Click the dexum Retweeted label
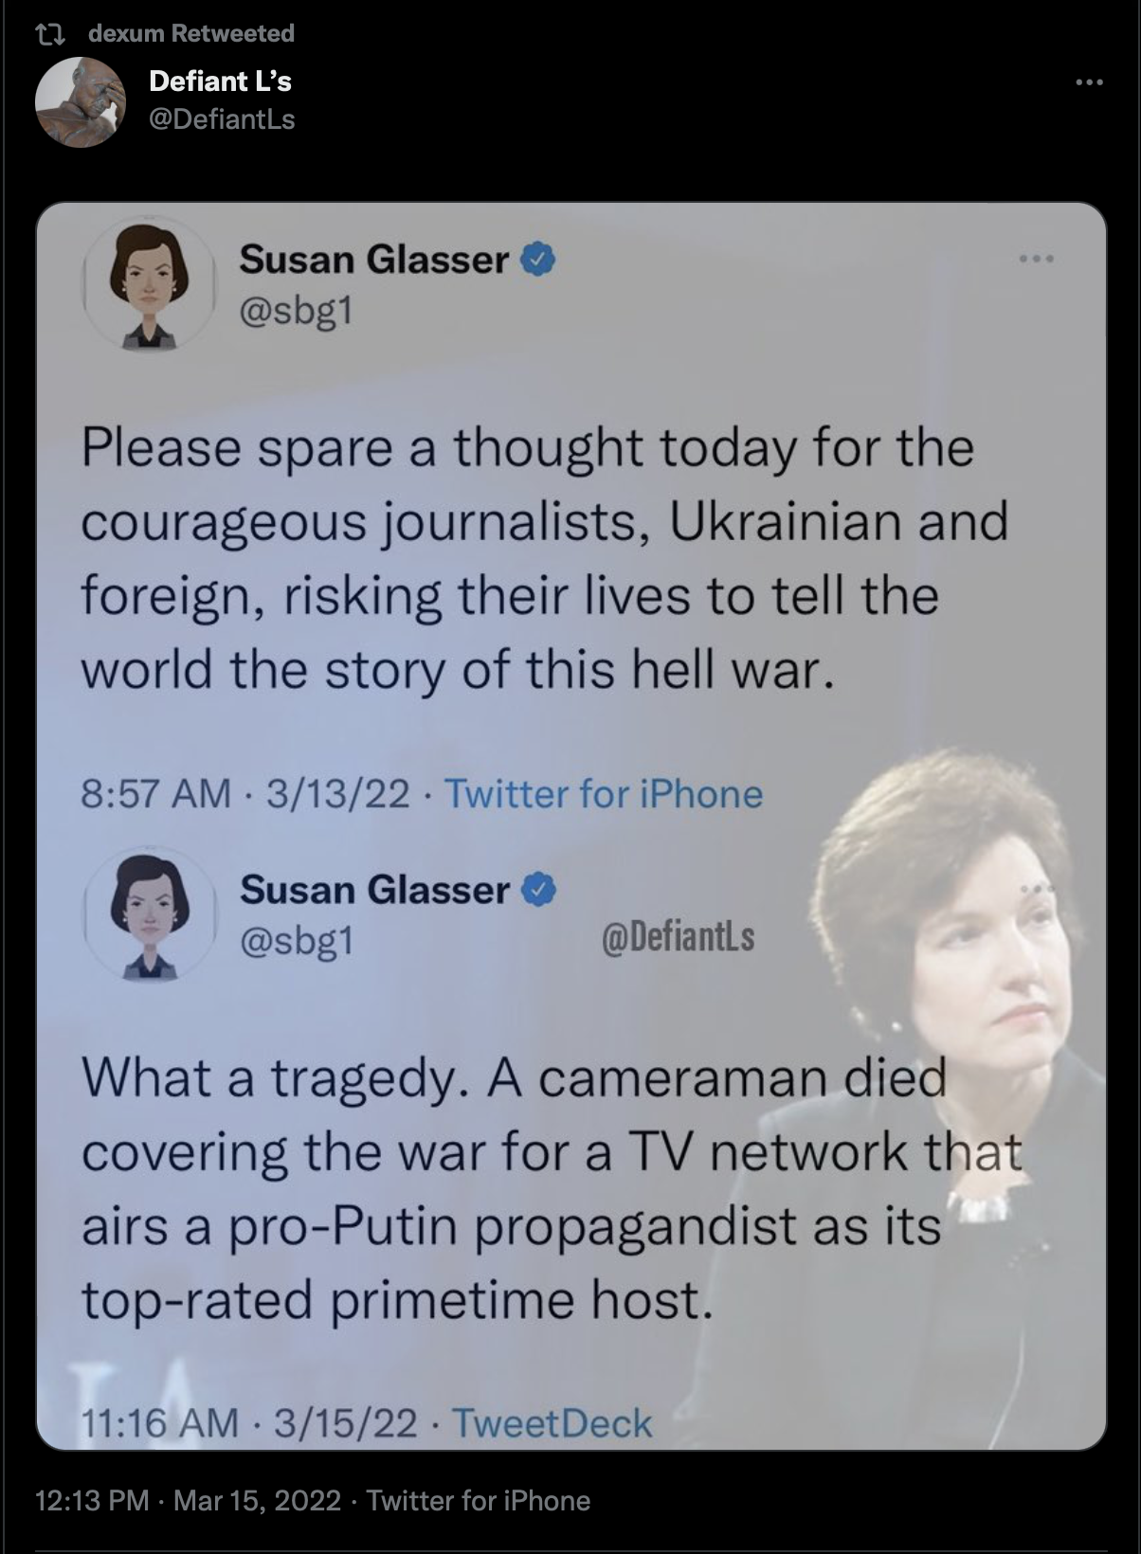This screenshot has width=1141, height=1554. (x=190, y=33)
